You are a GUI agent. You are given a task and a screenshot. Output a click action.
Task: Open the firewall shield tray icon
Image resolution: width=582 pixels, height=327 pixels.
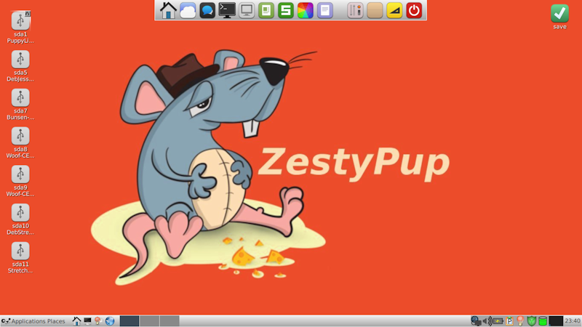[x=531, y=321]
